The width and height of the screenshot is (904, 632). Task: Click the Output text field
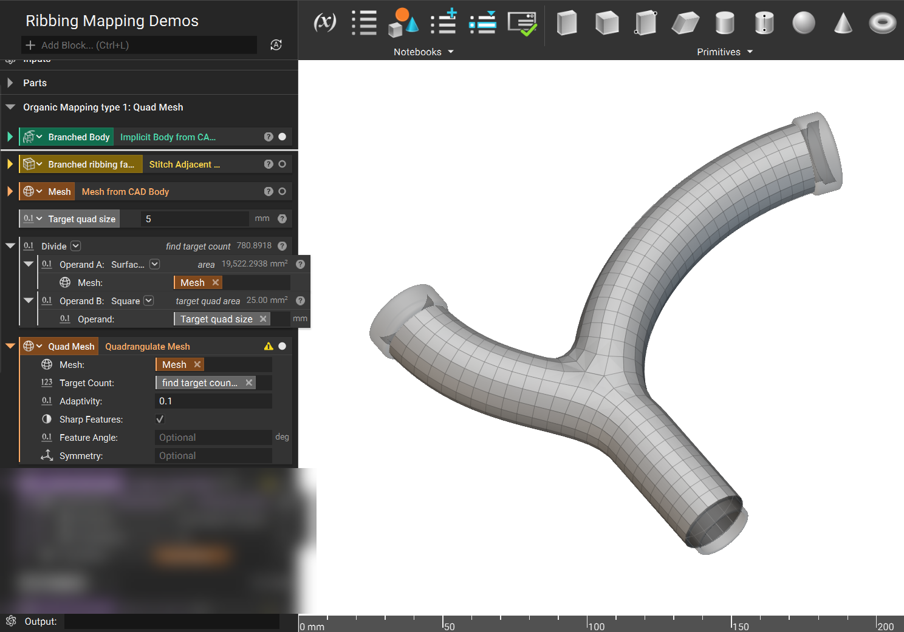[172, 621]
